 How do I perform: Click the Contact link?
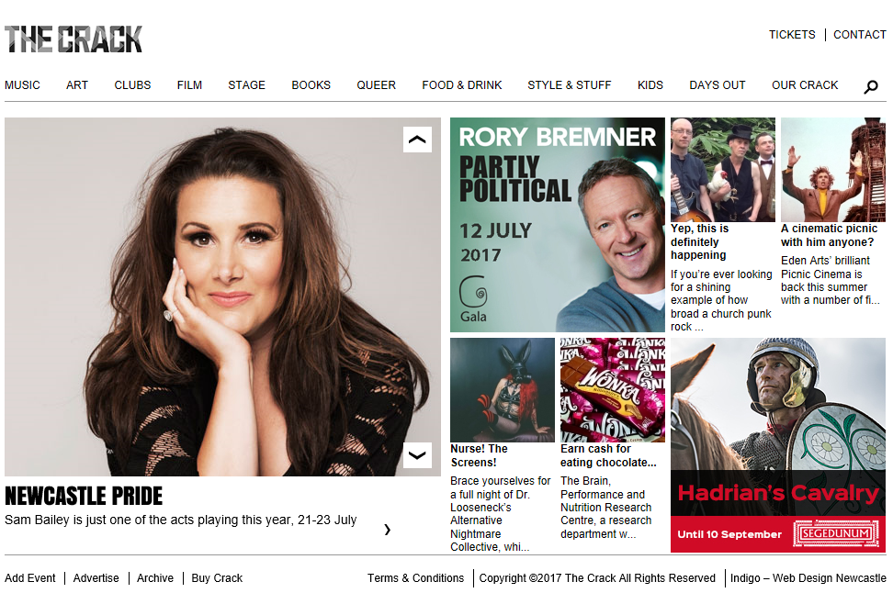[859, 35]
